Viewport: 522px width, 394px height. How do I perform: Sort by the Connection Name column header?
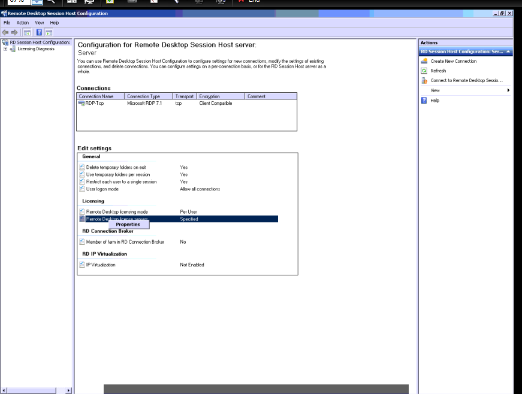pos(101,96)
